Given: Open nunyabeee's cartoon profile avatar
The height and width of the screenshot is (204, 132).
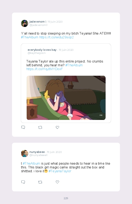Looking at the screenshot, I should tap(25, 153).
